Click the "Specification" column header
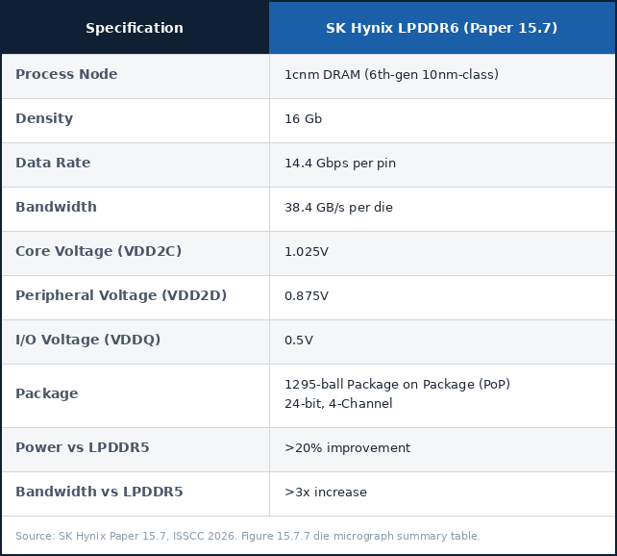Viewport: 617px width, 556px height. coord(135,28)
